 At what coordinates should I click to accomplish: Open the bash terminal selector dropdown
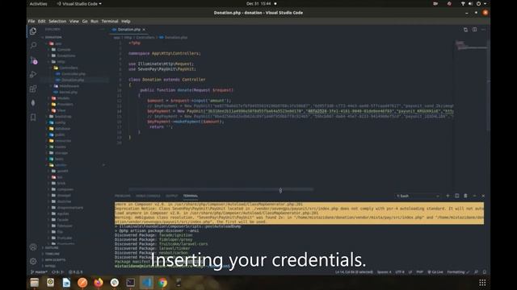pyautogui.click(x=418, y=196)
